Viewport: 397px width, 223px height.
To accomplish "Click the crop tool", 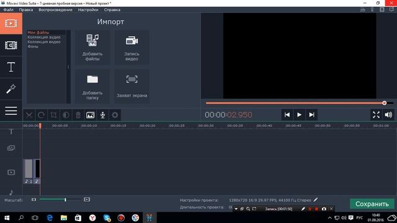I will [x=53, y=115].
